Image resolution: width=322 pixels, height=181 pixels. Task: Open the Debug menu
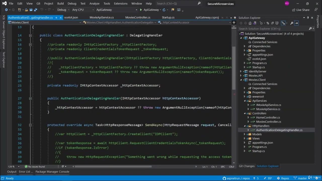click(x=72, y=4)
